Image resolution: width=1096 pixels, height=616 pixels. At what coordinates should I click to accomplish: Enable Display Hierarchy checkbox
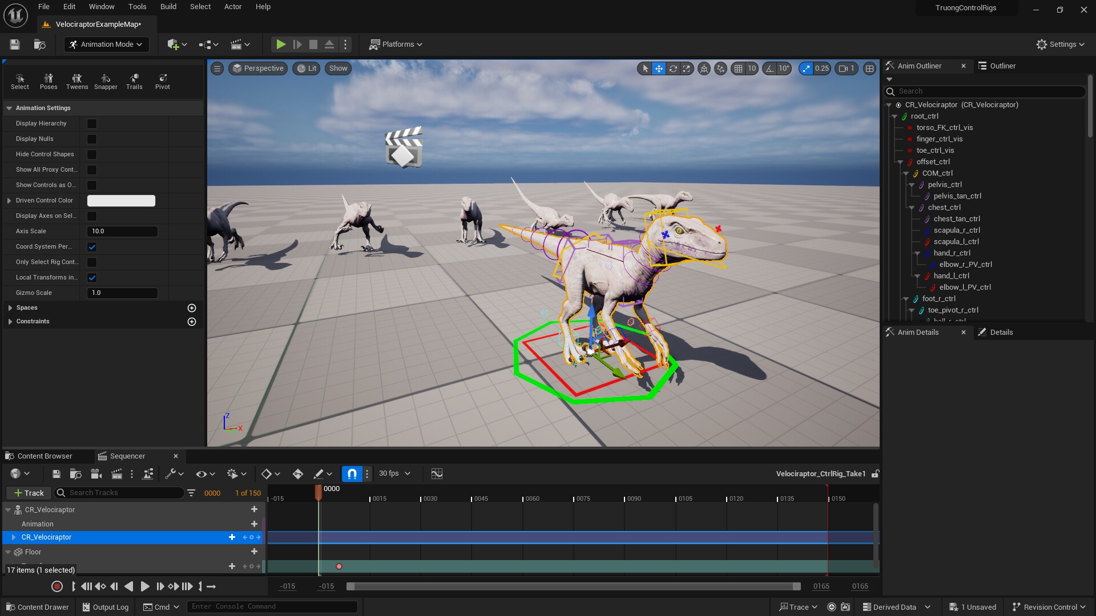[x=92, y=123]
